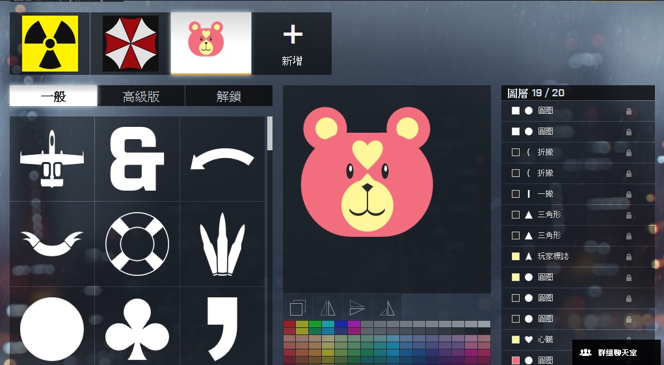Screen dimensions: 664x365
Task: Toggle lock on the 玩家標誌 layer
Action: pyautogui.click(x=628, y=256)
